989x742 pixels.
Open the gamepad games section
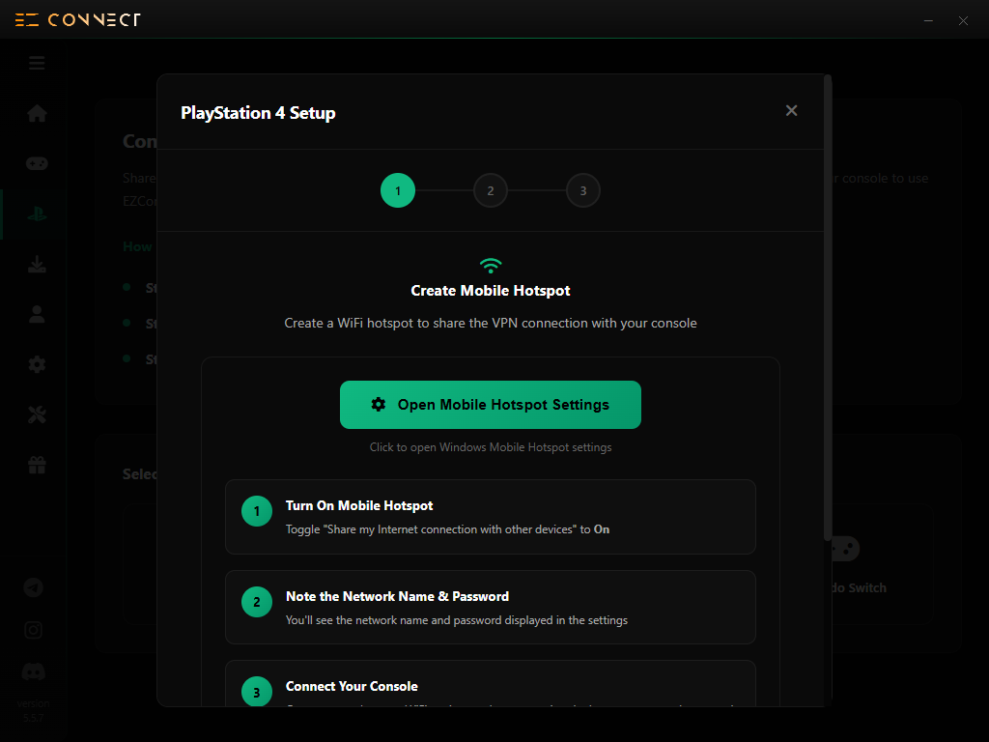[x=37, y=163]
